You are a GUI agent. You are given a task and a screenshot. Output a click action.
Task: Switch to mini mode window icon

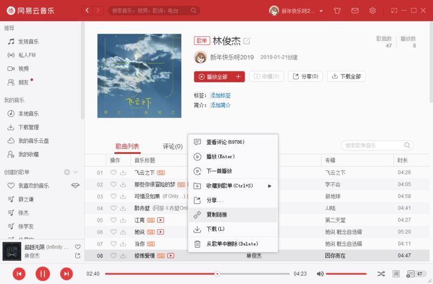point(394,10)
